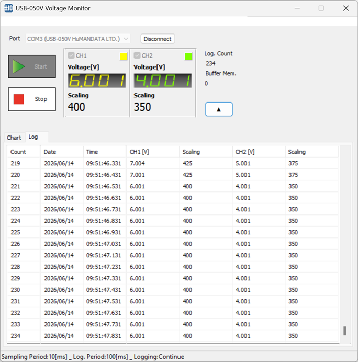
Task: Select log row with count 221
Action: [173, 186]
